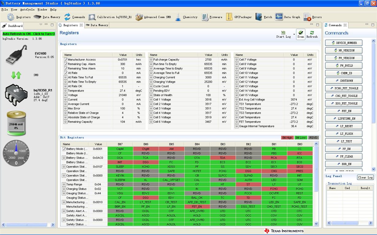
Task: Toggle the CapM bit in Battery Mode
Action: 120,149
